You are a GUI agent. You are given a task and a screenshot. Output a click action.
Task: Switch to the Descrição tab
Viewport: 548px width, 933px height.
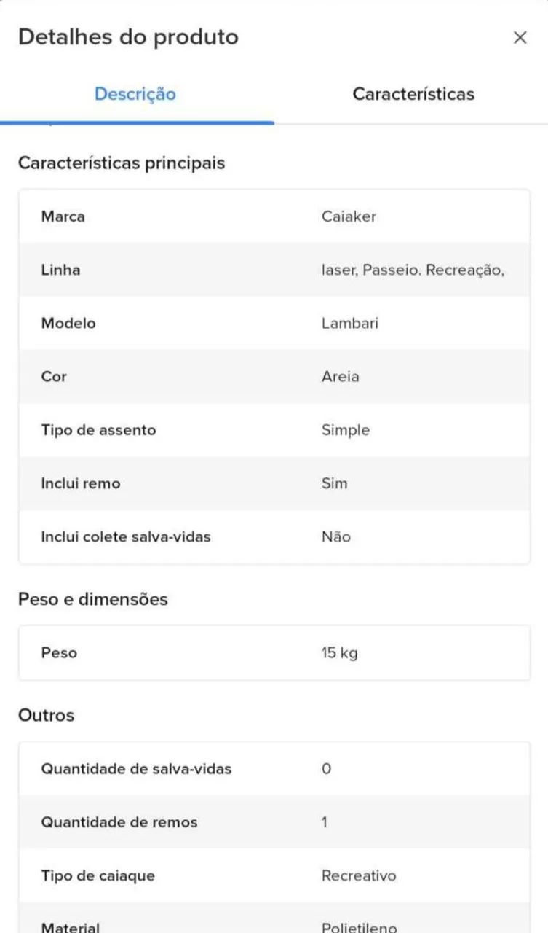tap(135, 94)
